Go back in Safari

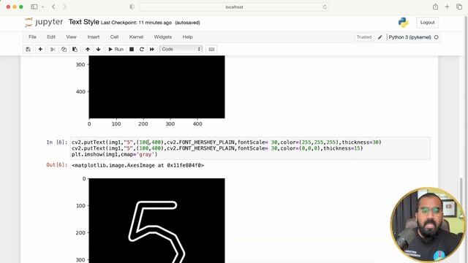[x=53, y=7]
